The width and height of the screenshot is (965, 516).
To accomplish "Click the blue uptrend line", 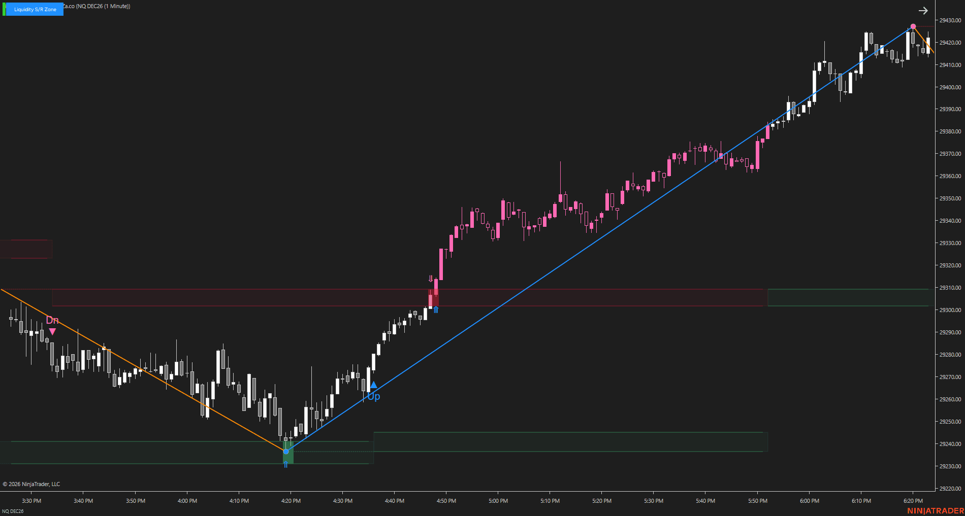I will pyautogui.click(x=599, y=239).
